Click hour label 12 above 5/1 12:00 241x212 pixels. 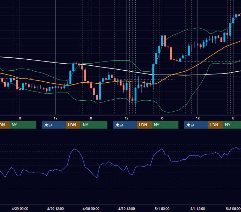point(198,118)
